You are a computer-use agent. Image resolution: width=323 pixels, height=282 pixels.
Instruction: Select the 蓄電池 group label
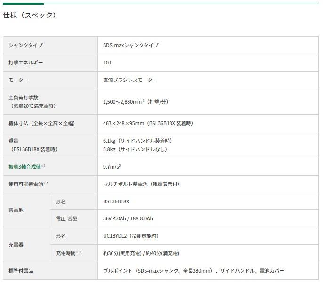(x=16, y=210)
